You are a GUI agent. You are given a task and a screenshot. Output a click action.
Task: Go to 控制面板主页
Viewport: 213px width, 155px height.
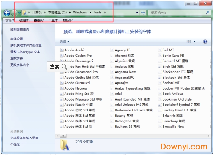(x=20, y=29)
